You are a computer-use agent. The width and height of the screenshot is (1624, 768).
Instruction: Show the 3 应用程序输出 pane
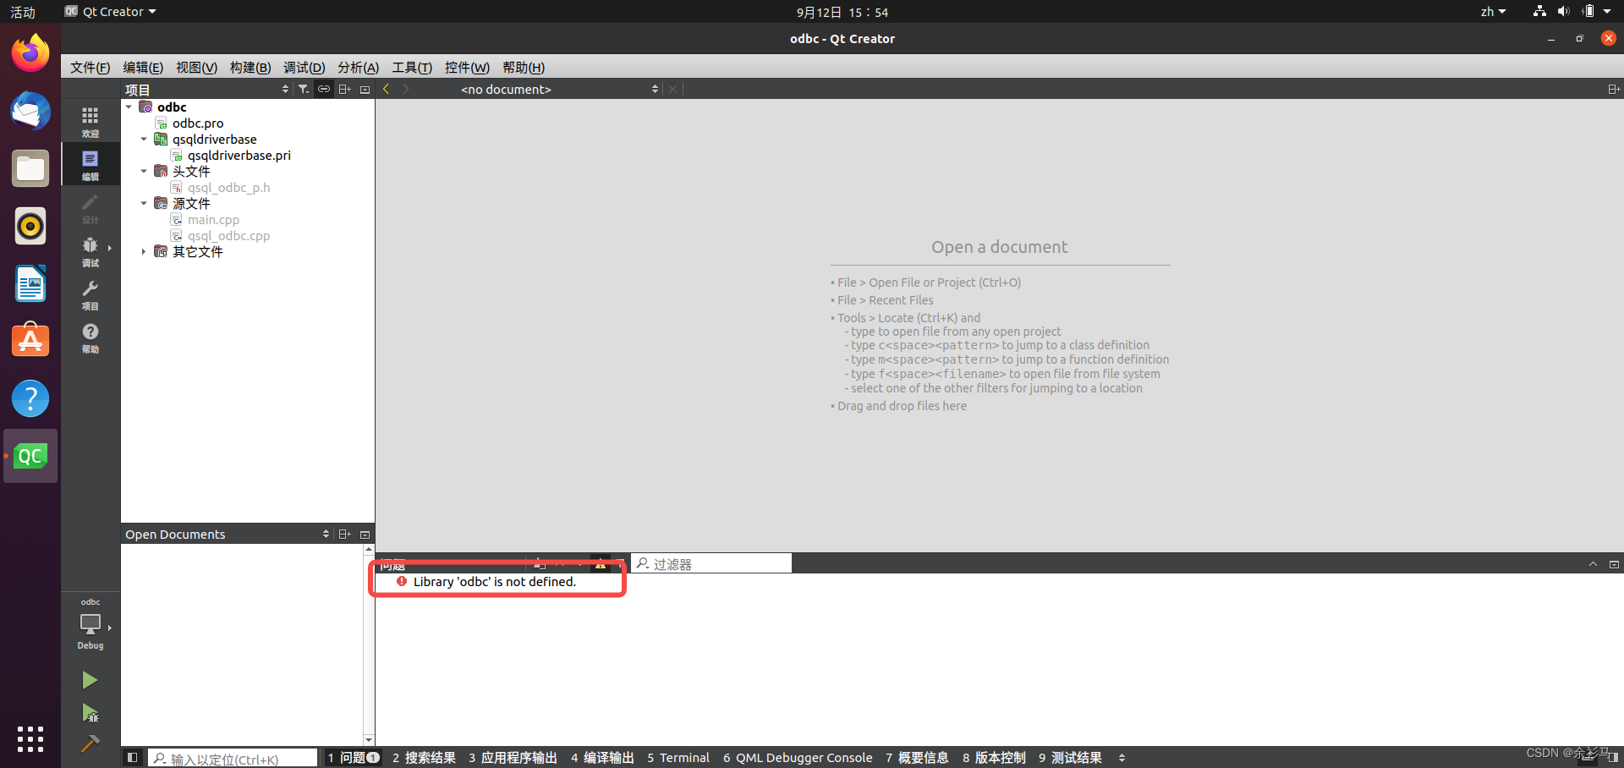tap(513, 758)
